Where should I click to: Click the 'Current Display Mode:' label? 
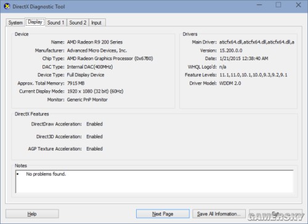click(x=42, y=91)
